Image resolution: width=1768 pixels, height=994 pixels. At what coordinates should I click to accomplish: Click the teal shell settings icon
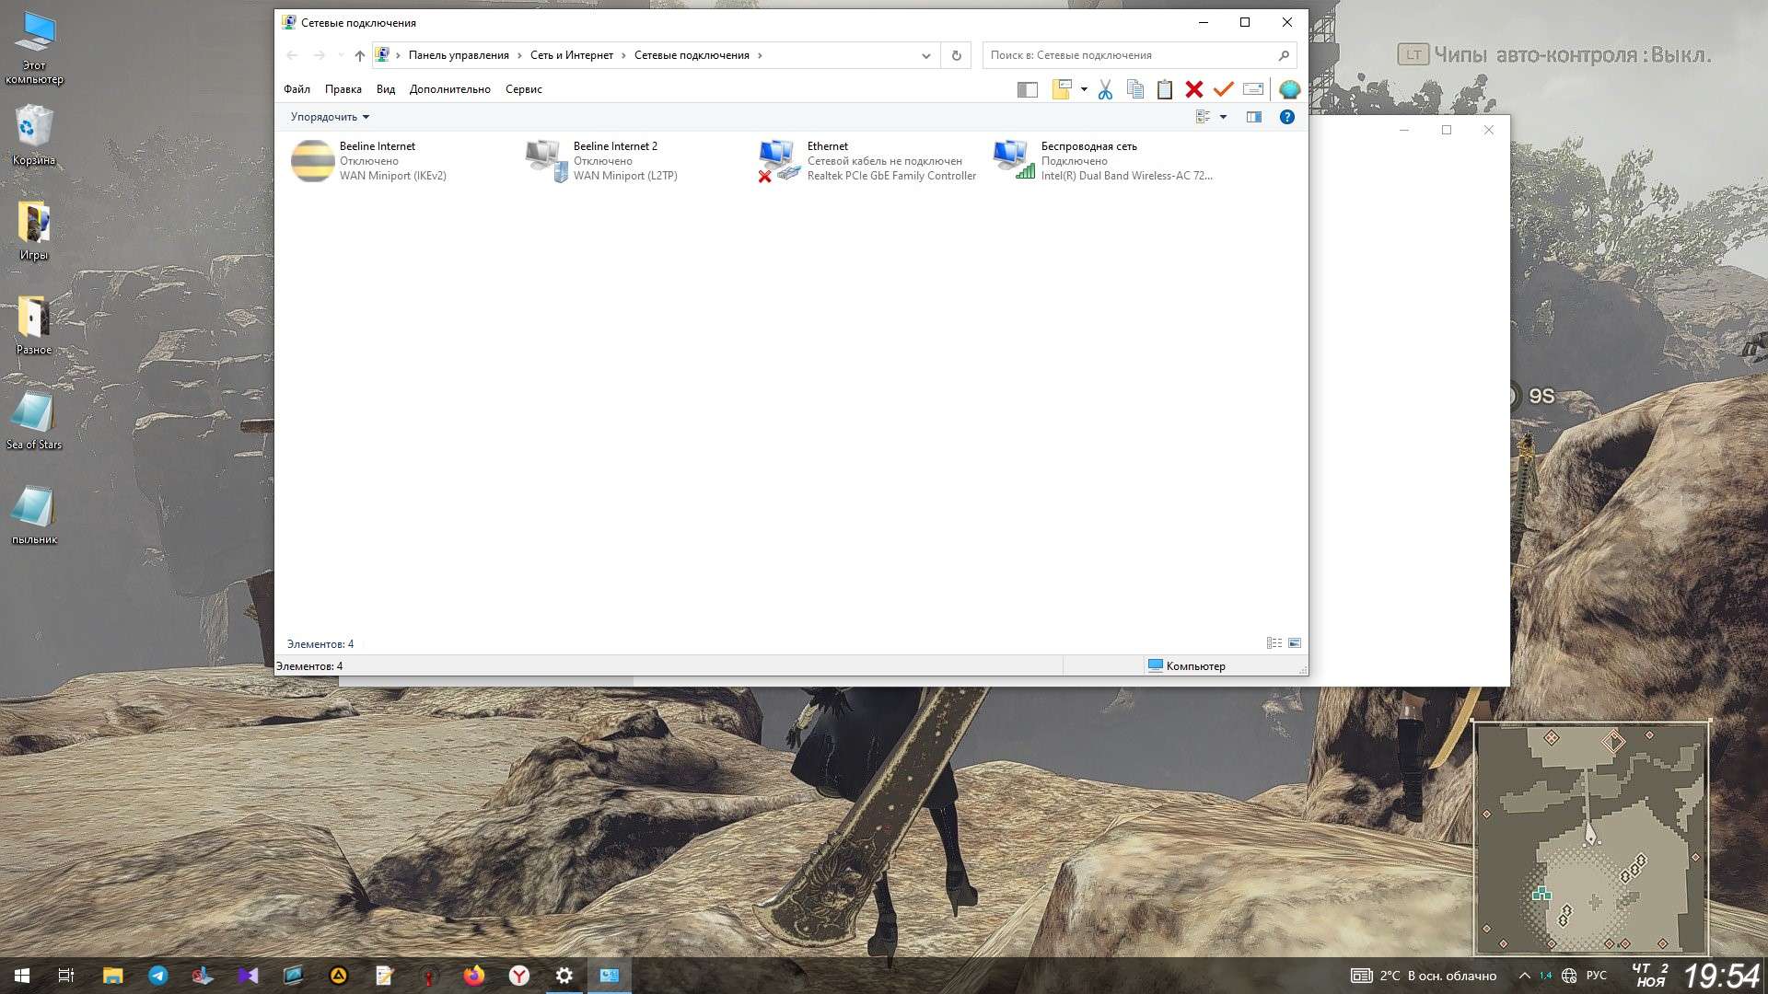[1289, 89]
